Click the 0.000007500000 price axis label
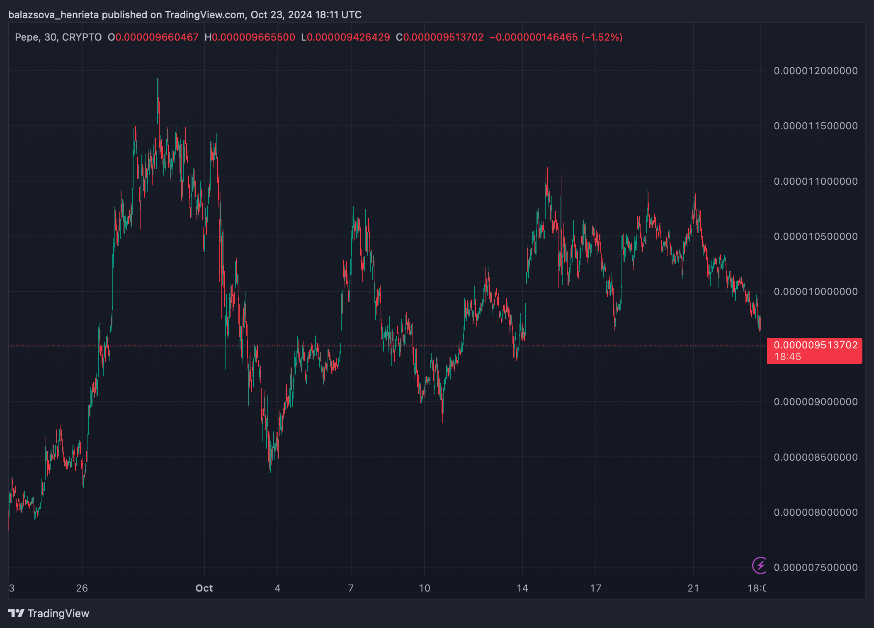This screenshot has height=628, width=874. (x=816, y=568)
